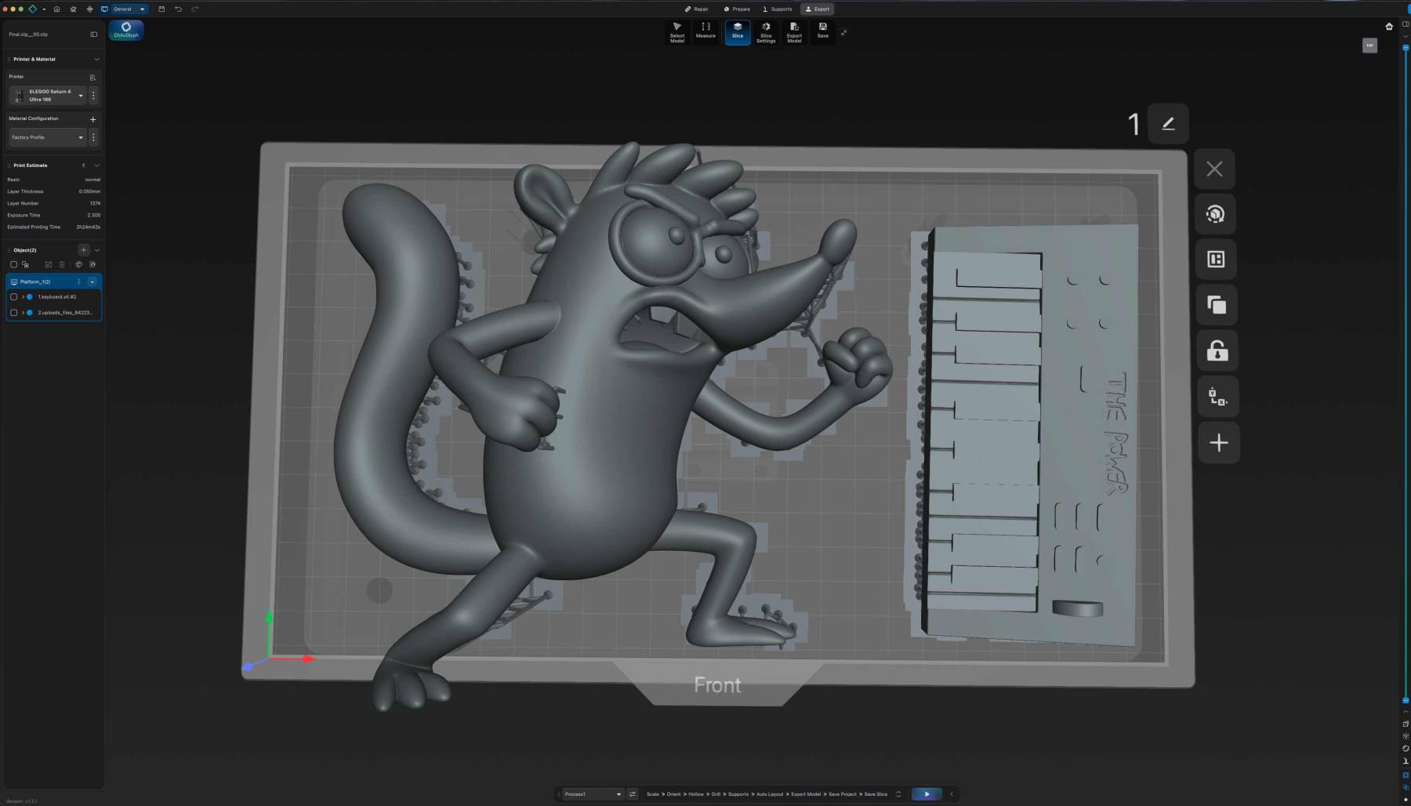
Task: Expand the 2.uploads_files tree item
Action: pyautogui.click(x=23, y=313)
